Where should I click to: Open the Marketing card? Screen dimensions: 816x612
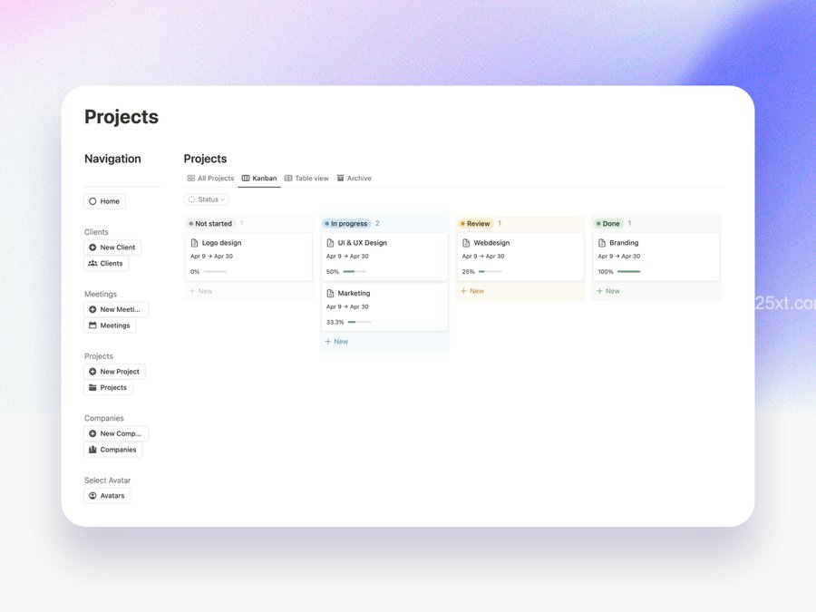(384, 307)
